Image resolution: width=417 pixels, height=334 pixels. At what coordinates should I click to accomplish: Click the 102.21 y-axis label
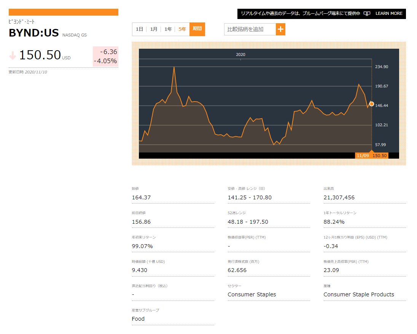click(381, 125)
